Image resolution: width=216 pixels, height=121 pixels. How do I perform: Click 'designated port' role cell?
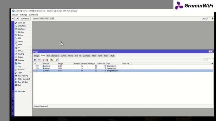[x=112, y=71]
